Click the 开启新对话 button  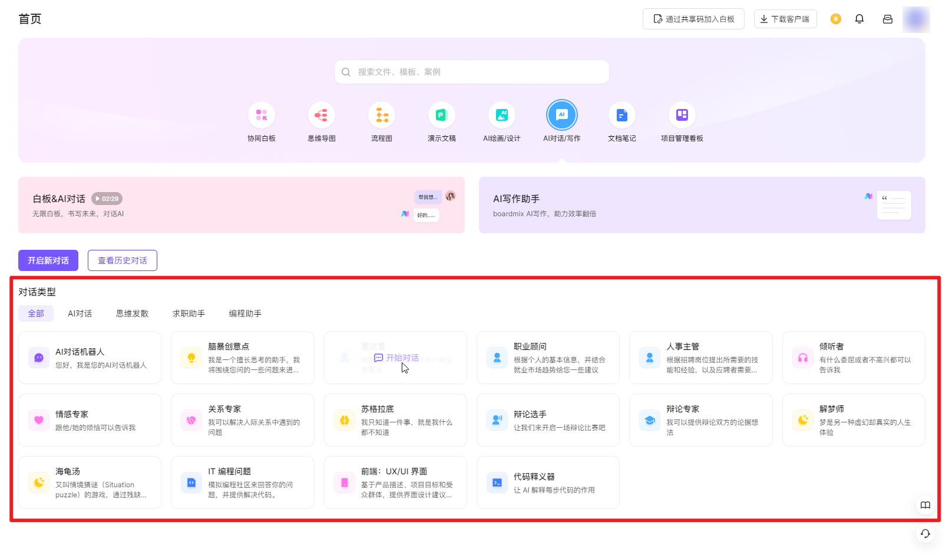[48, 260]
